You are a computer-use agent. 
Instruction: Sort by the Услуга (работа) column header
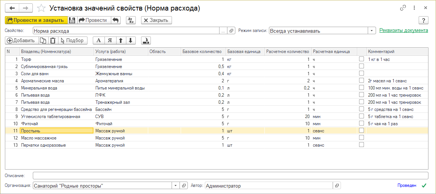click(x=120, y=52)
